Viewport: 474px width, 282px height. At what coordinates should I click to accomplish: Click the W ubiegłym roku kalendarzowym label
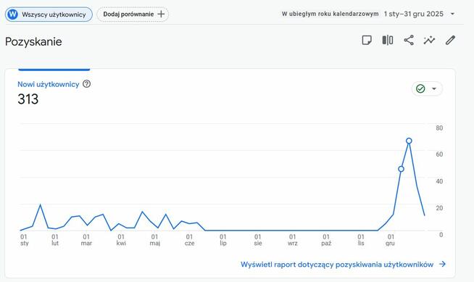pos(330,14)
